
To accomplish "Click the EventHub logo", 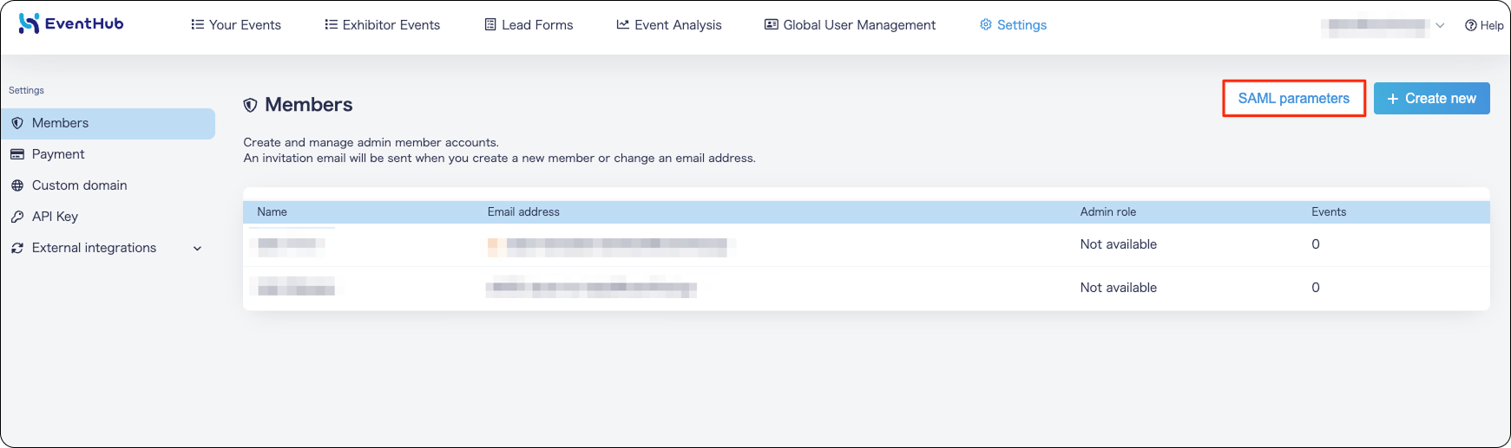I will [71, 23].
